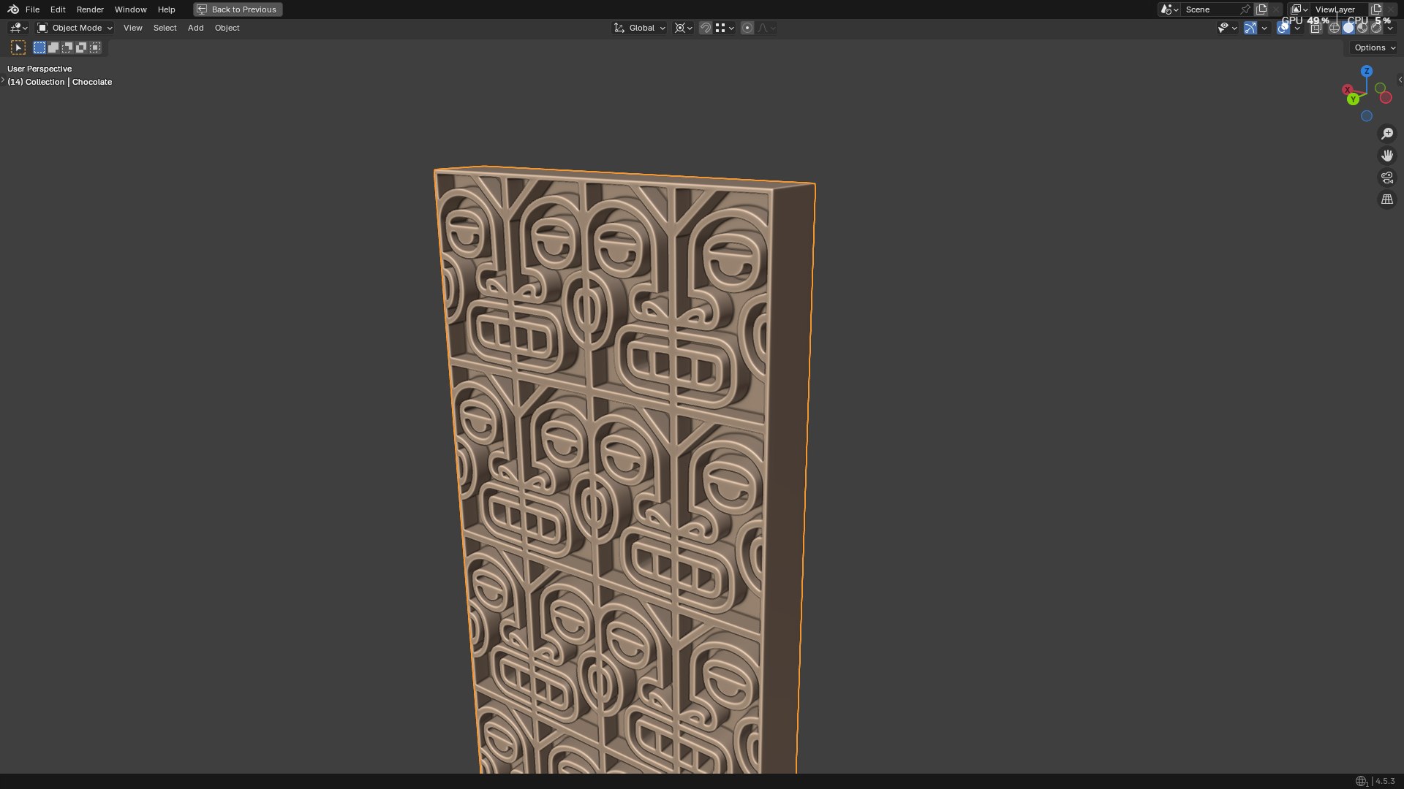Viewport: 1404px width, 789px height.
Task: Open the editor type selector dropdown
Action: point(18,28)
